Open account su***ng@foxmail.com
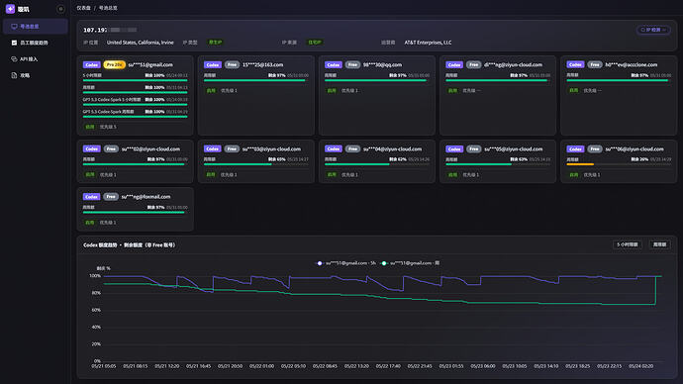 click(146, 197)
